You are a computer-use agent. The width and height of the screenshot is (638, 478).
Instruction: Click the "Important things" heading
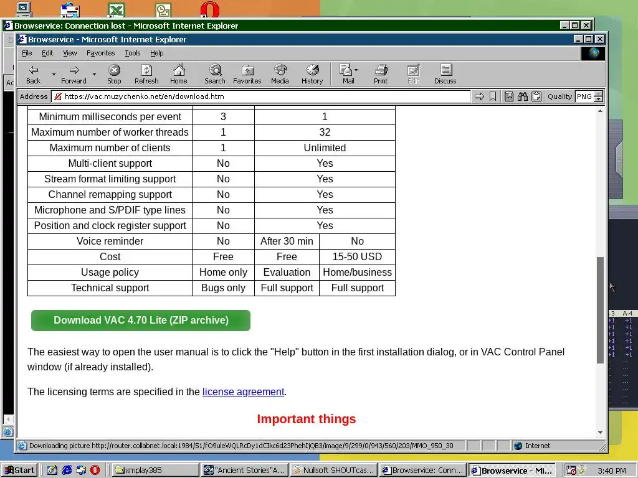307,419
